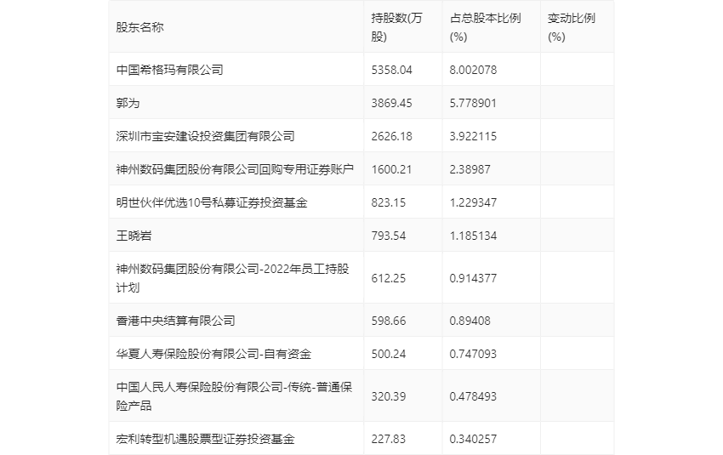The width and height of the screenshot is (723, 455).
Task: Select shareholder 香港中央结算有限公司
Action: click(176, 321)
